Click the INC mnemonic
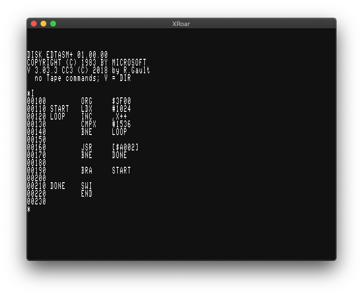 (x=86, y=116)
